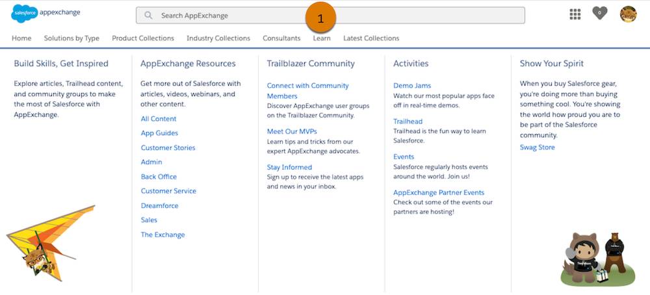The width and height of the screenshot is (650, 295).
Task: Click Connect with Community Members link
Action: 307,91
